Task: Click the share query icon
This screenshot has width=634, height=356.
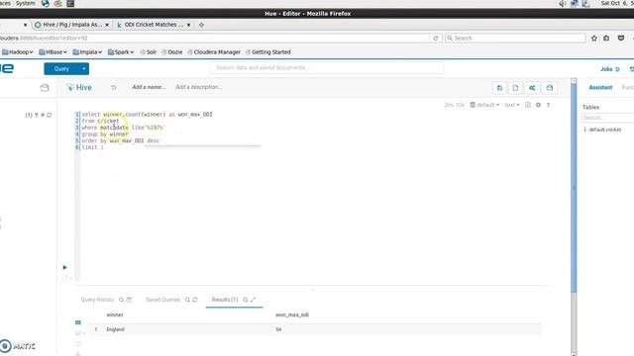Action: point(532,88)
